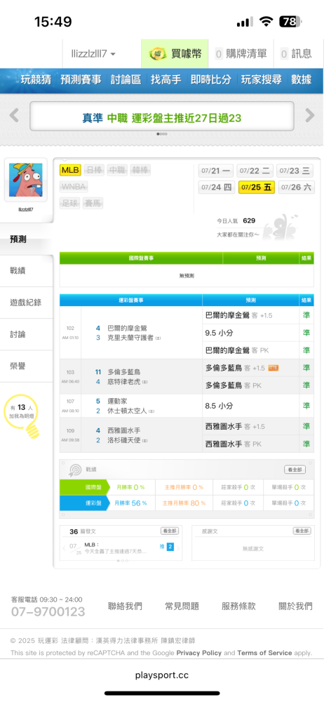
Task: Choose date 07/23 三
Action: tap(295, 171)
